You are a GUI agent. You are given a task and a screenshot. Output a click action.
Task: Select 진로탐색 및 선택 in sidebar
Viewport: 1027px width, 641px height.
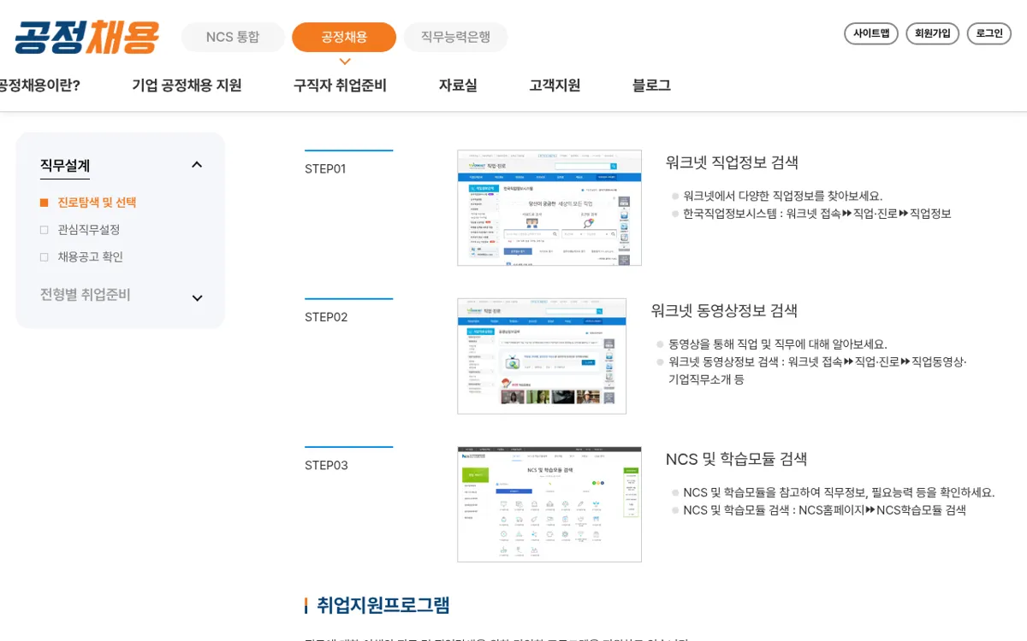97,203
